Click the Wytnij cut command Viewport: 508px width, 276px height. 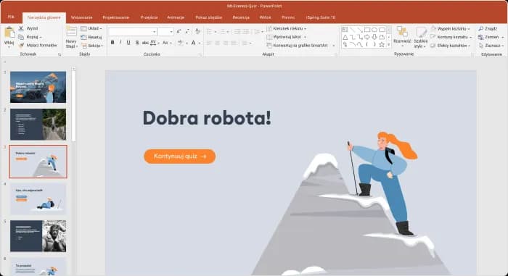pos(28,28)
